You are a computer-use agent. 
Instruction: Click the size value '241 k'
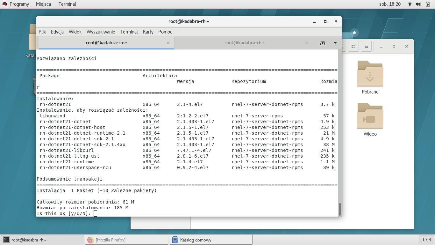(327, 150)
